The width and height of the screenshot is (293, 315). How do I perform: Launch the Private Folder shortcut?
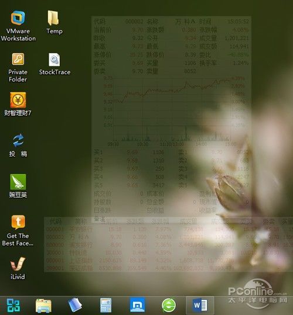(x=18, y=67)
